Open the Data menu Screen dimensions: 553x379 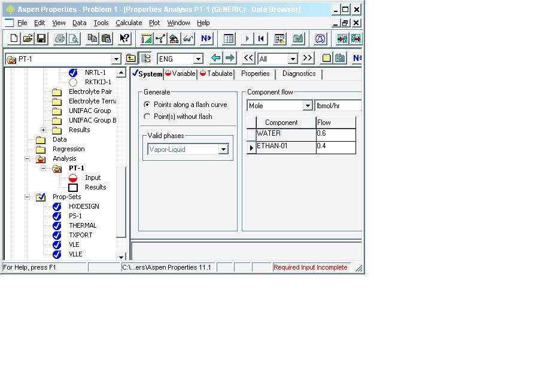coord(80,23)
